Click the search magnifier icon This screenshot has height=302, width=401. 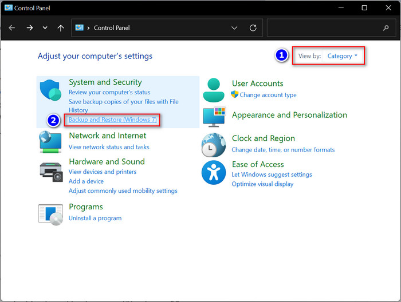(x=386, y=28)
